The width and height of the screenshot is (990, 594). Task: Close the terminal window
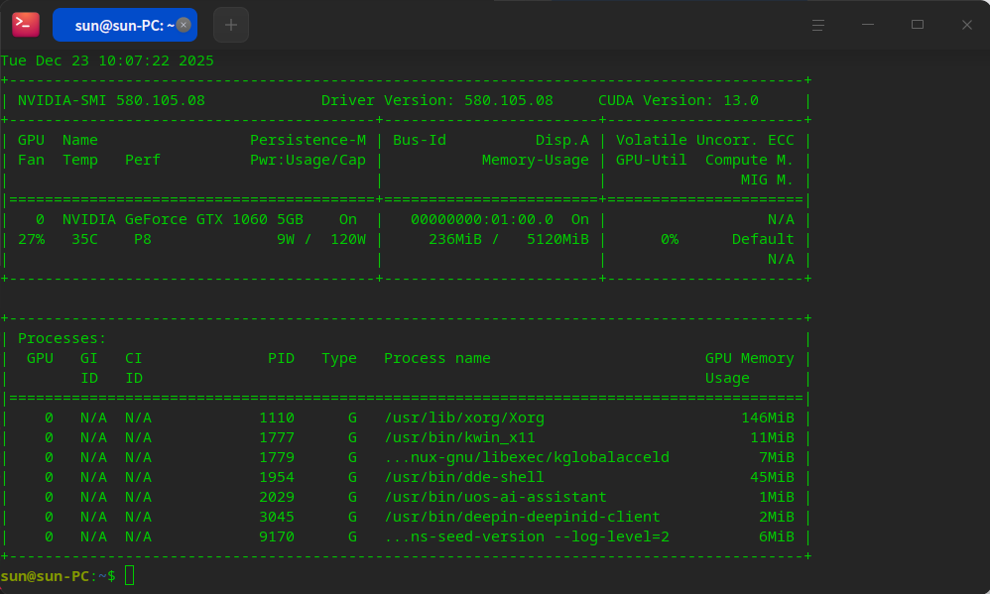(x=966, y=25)
